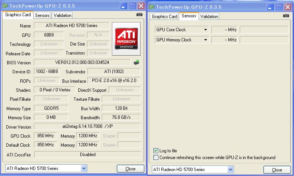Click the Name field ATI Radeon HD 5700 Series
Image resolution: width=294 pixels, height=176 pixels.
[72, 26]
